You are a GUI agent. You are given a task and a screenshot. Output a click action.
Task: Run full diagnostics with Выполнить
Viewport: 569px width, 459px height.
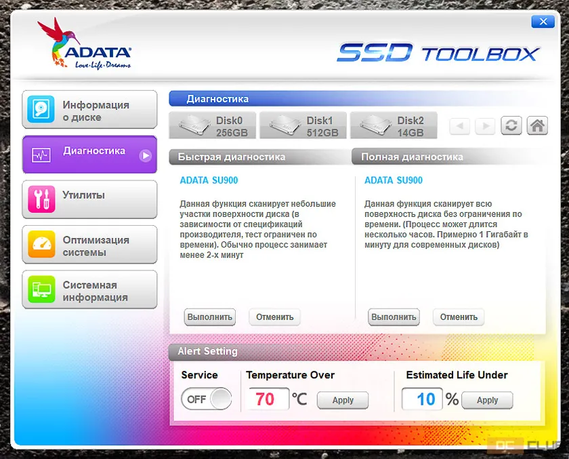[394, 317]
